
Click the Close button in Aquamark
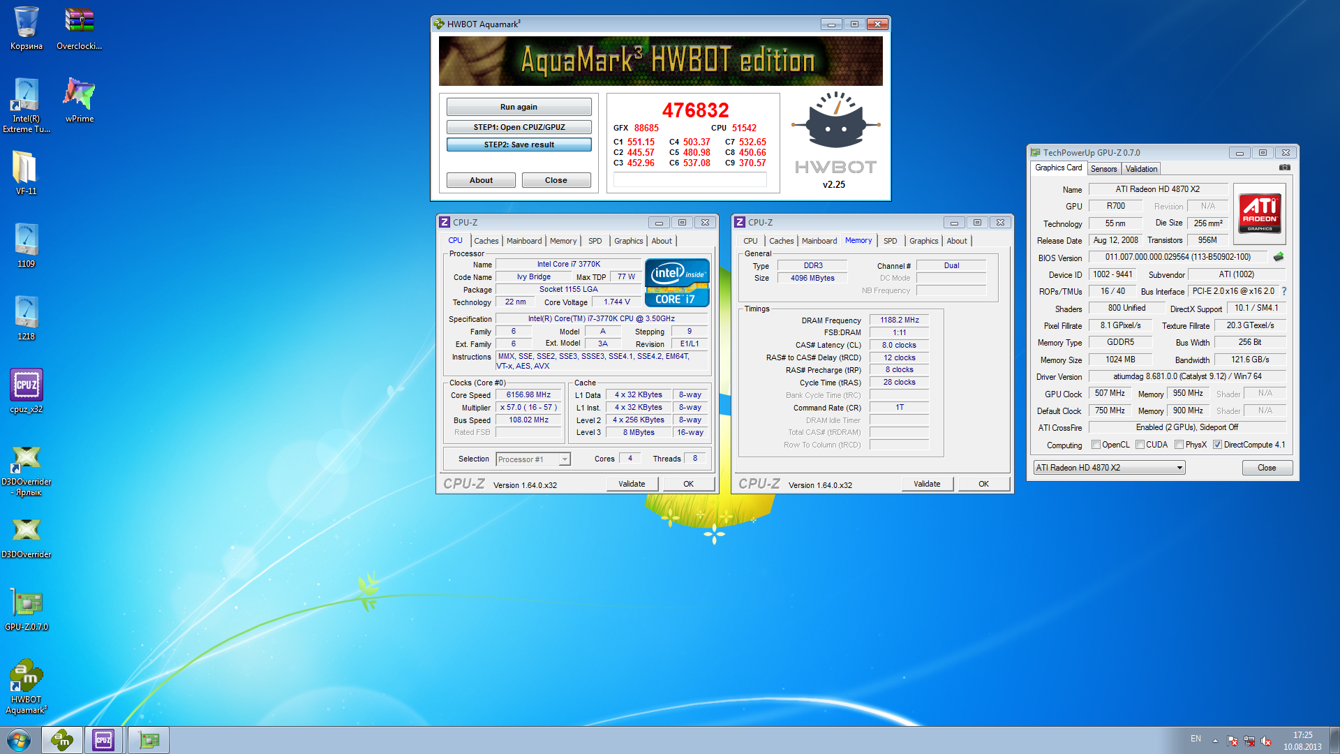tap(556, 180)
